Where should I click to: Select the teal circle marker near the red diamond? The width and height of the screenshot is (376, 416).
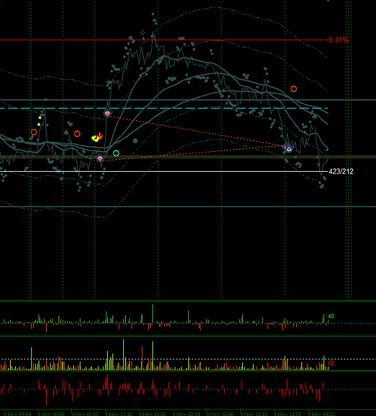116,153
